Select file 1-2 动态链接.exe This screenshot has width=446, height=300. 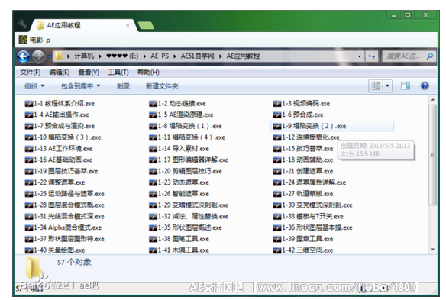point(177,104)
